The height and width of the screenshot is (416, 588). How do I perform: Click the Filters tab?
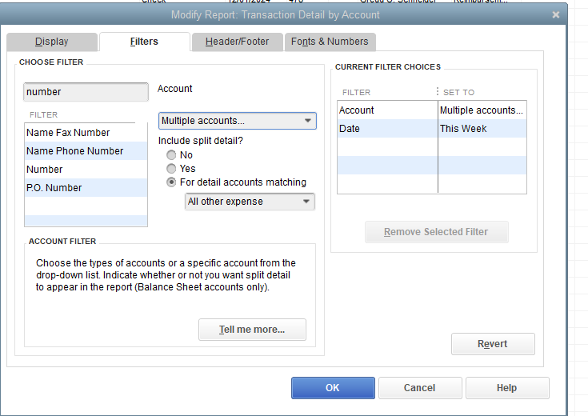coord(144,42)
